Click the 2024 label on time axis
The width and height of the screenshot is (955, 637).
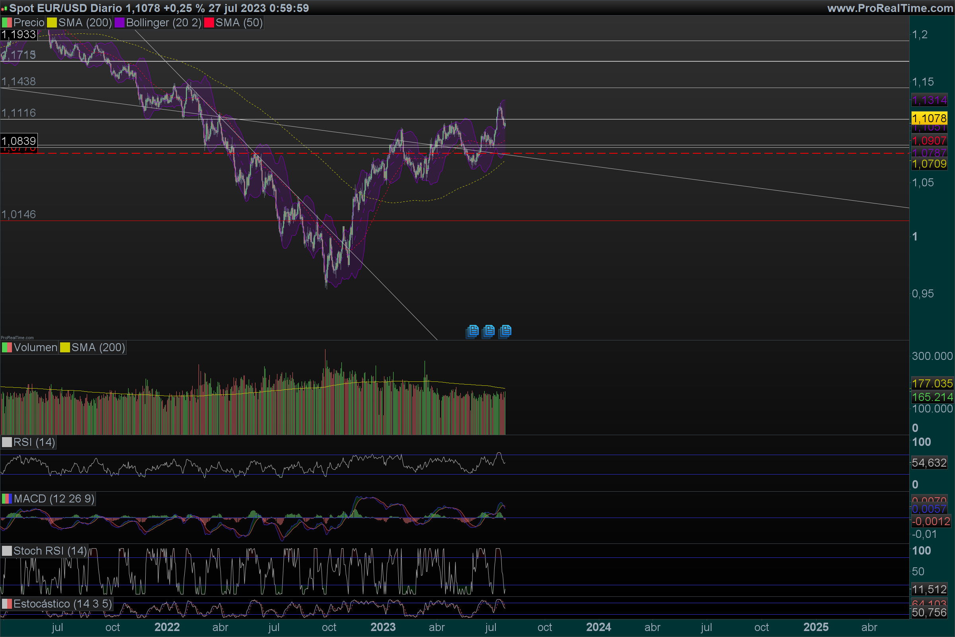pyautogui.click(x=598, y=627)
